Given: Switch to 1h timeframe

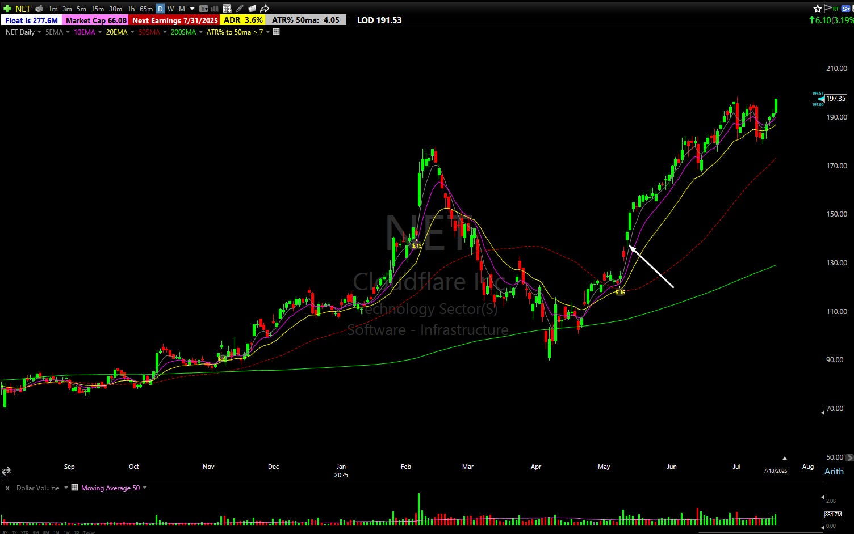Looking at the screenshot, I should (131, 9).
